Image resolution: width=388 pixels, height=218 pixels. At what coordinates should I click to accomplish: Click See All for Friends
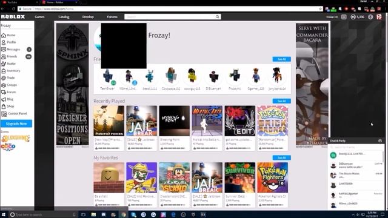tap(281, 59)
